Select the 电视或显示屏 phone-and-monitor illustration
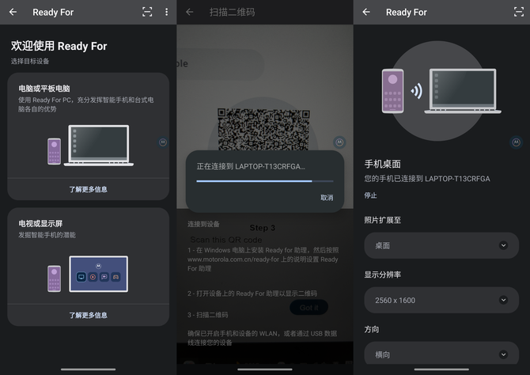This screenshot has height=375, width=530. coord(88,274)
